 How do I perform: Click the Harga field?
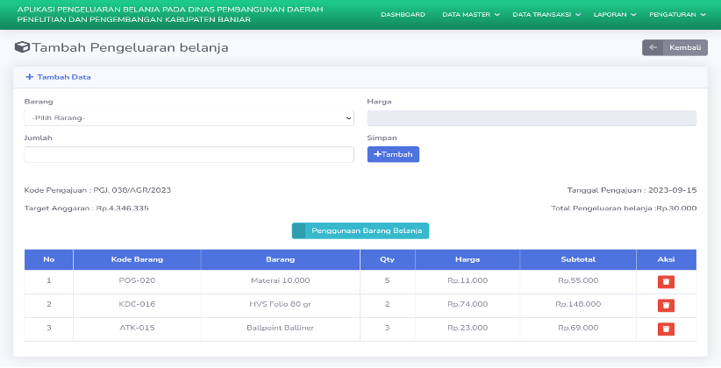coord(532,118)
